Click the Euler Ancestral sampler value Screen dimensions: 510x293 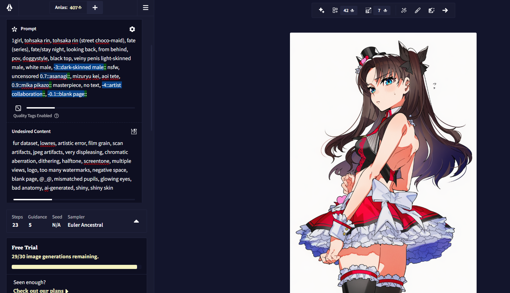pos(85,225)
